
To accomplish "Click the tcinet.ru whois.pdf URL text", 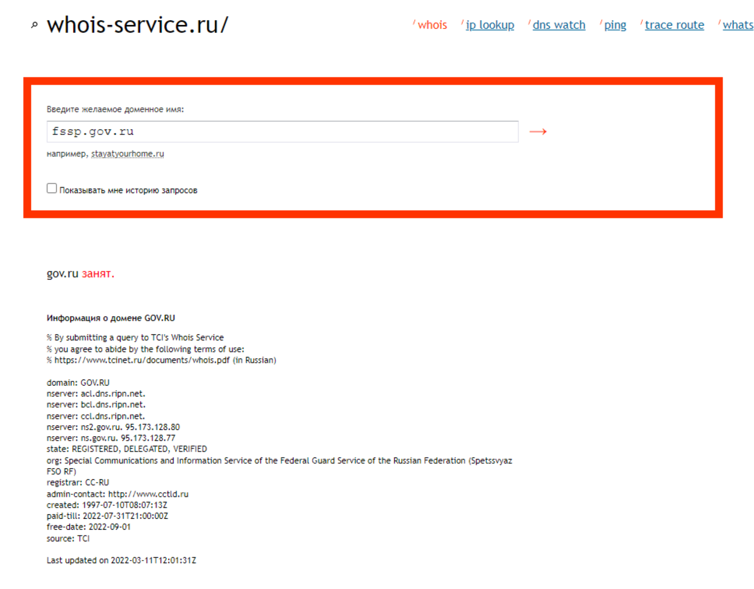I will 142,360.
